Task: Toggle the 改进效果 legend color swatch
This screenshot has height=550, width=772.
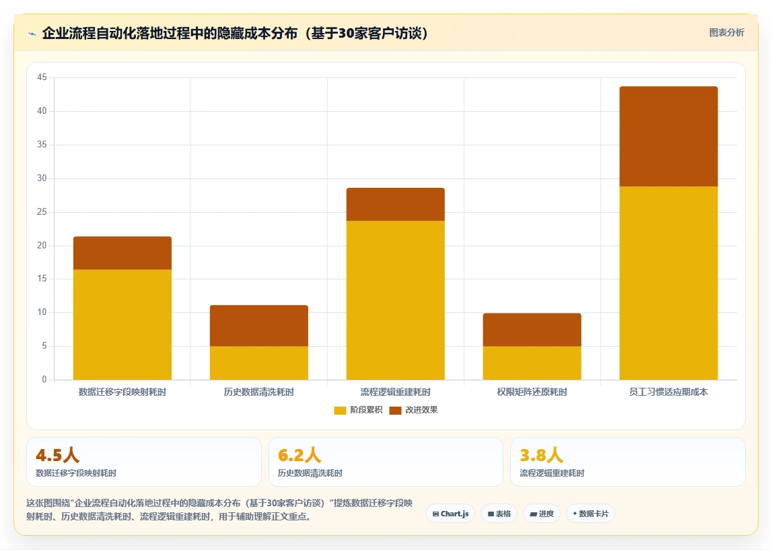Action: [395, 410]
